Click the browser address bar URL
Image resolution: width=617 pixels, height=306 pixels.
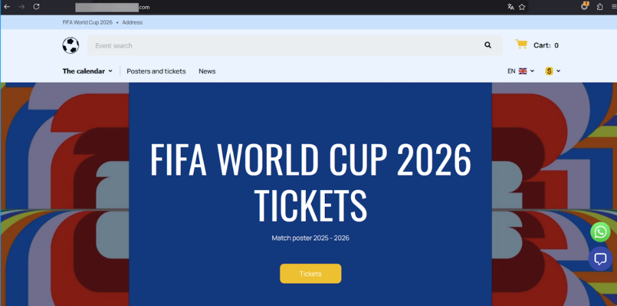[x=113, y=7]
